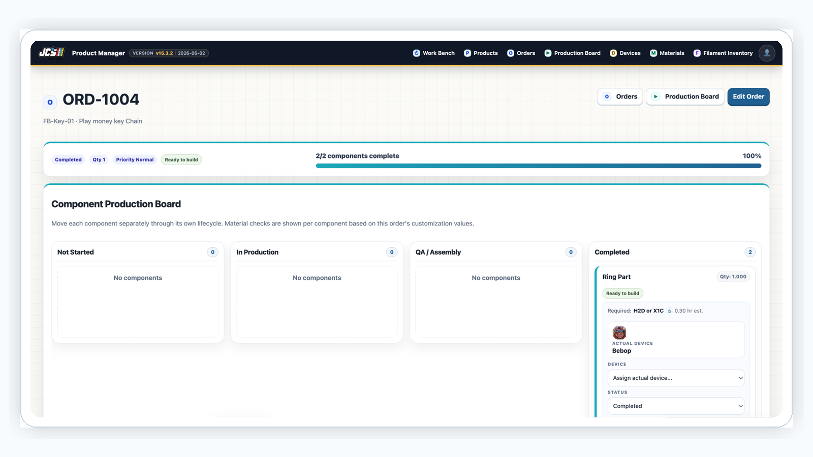Image resolution: width=813 pixels, height=457 pixels.
Task: Click the Devices nav icon
Action: [613, 53]
